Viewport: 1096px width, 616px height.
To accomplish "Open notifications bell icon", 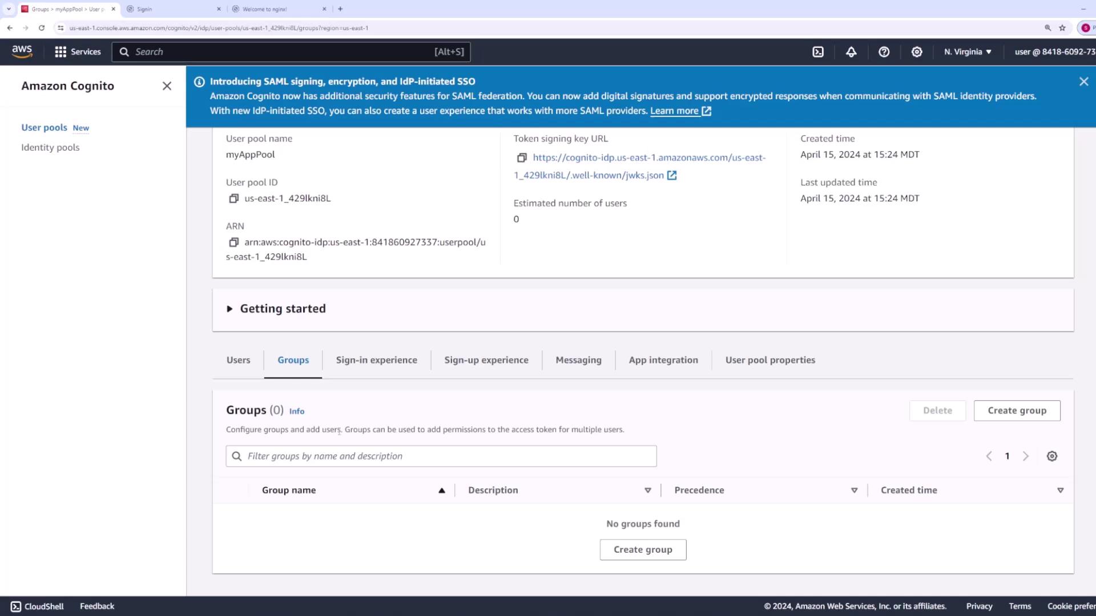I will [x=851, y=52].
